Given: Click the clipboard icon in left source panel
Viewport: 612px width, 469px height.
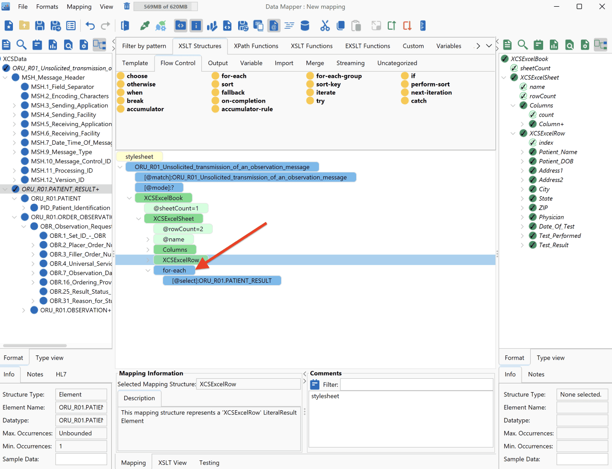Looking at the screenshot, I should pyautogui.click(x=37, y=45).
